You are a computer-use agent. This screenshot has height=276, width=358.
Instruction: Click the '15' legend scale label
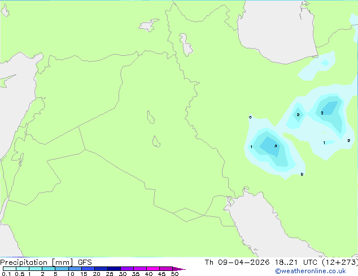(x=84, y=274)
